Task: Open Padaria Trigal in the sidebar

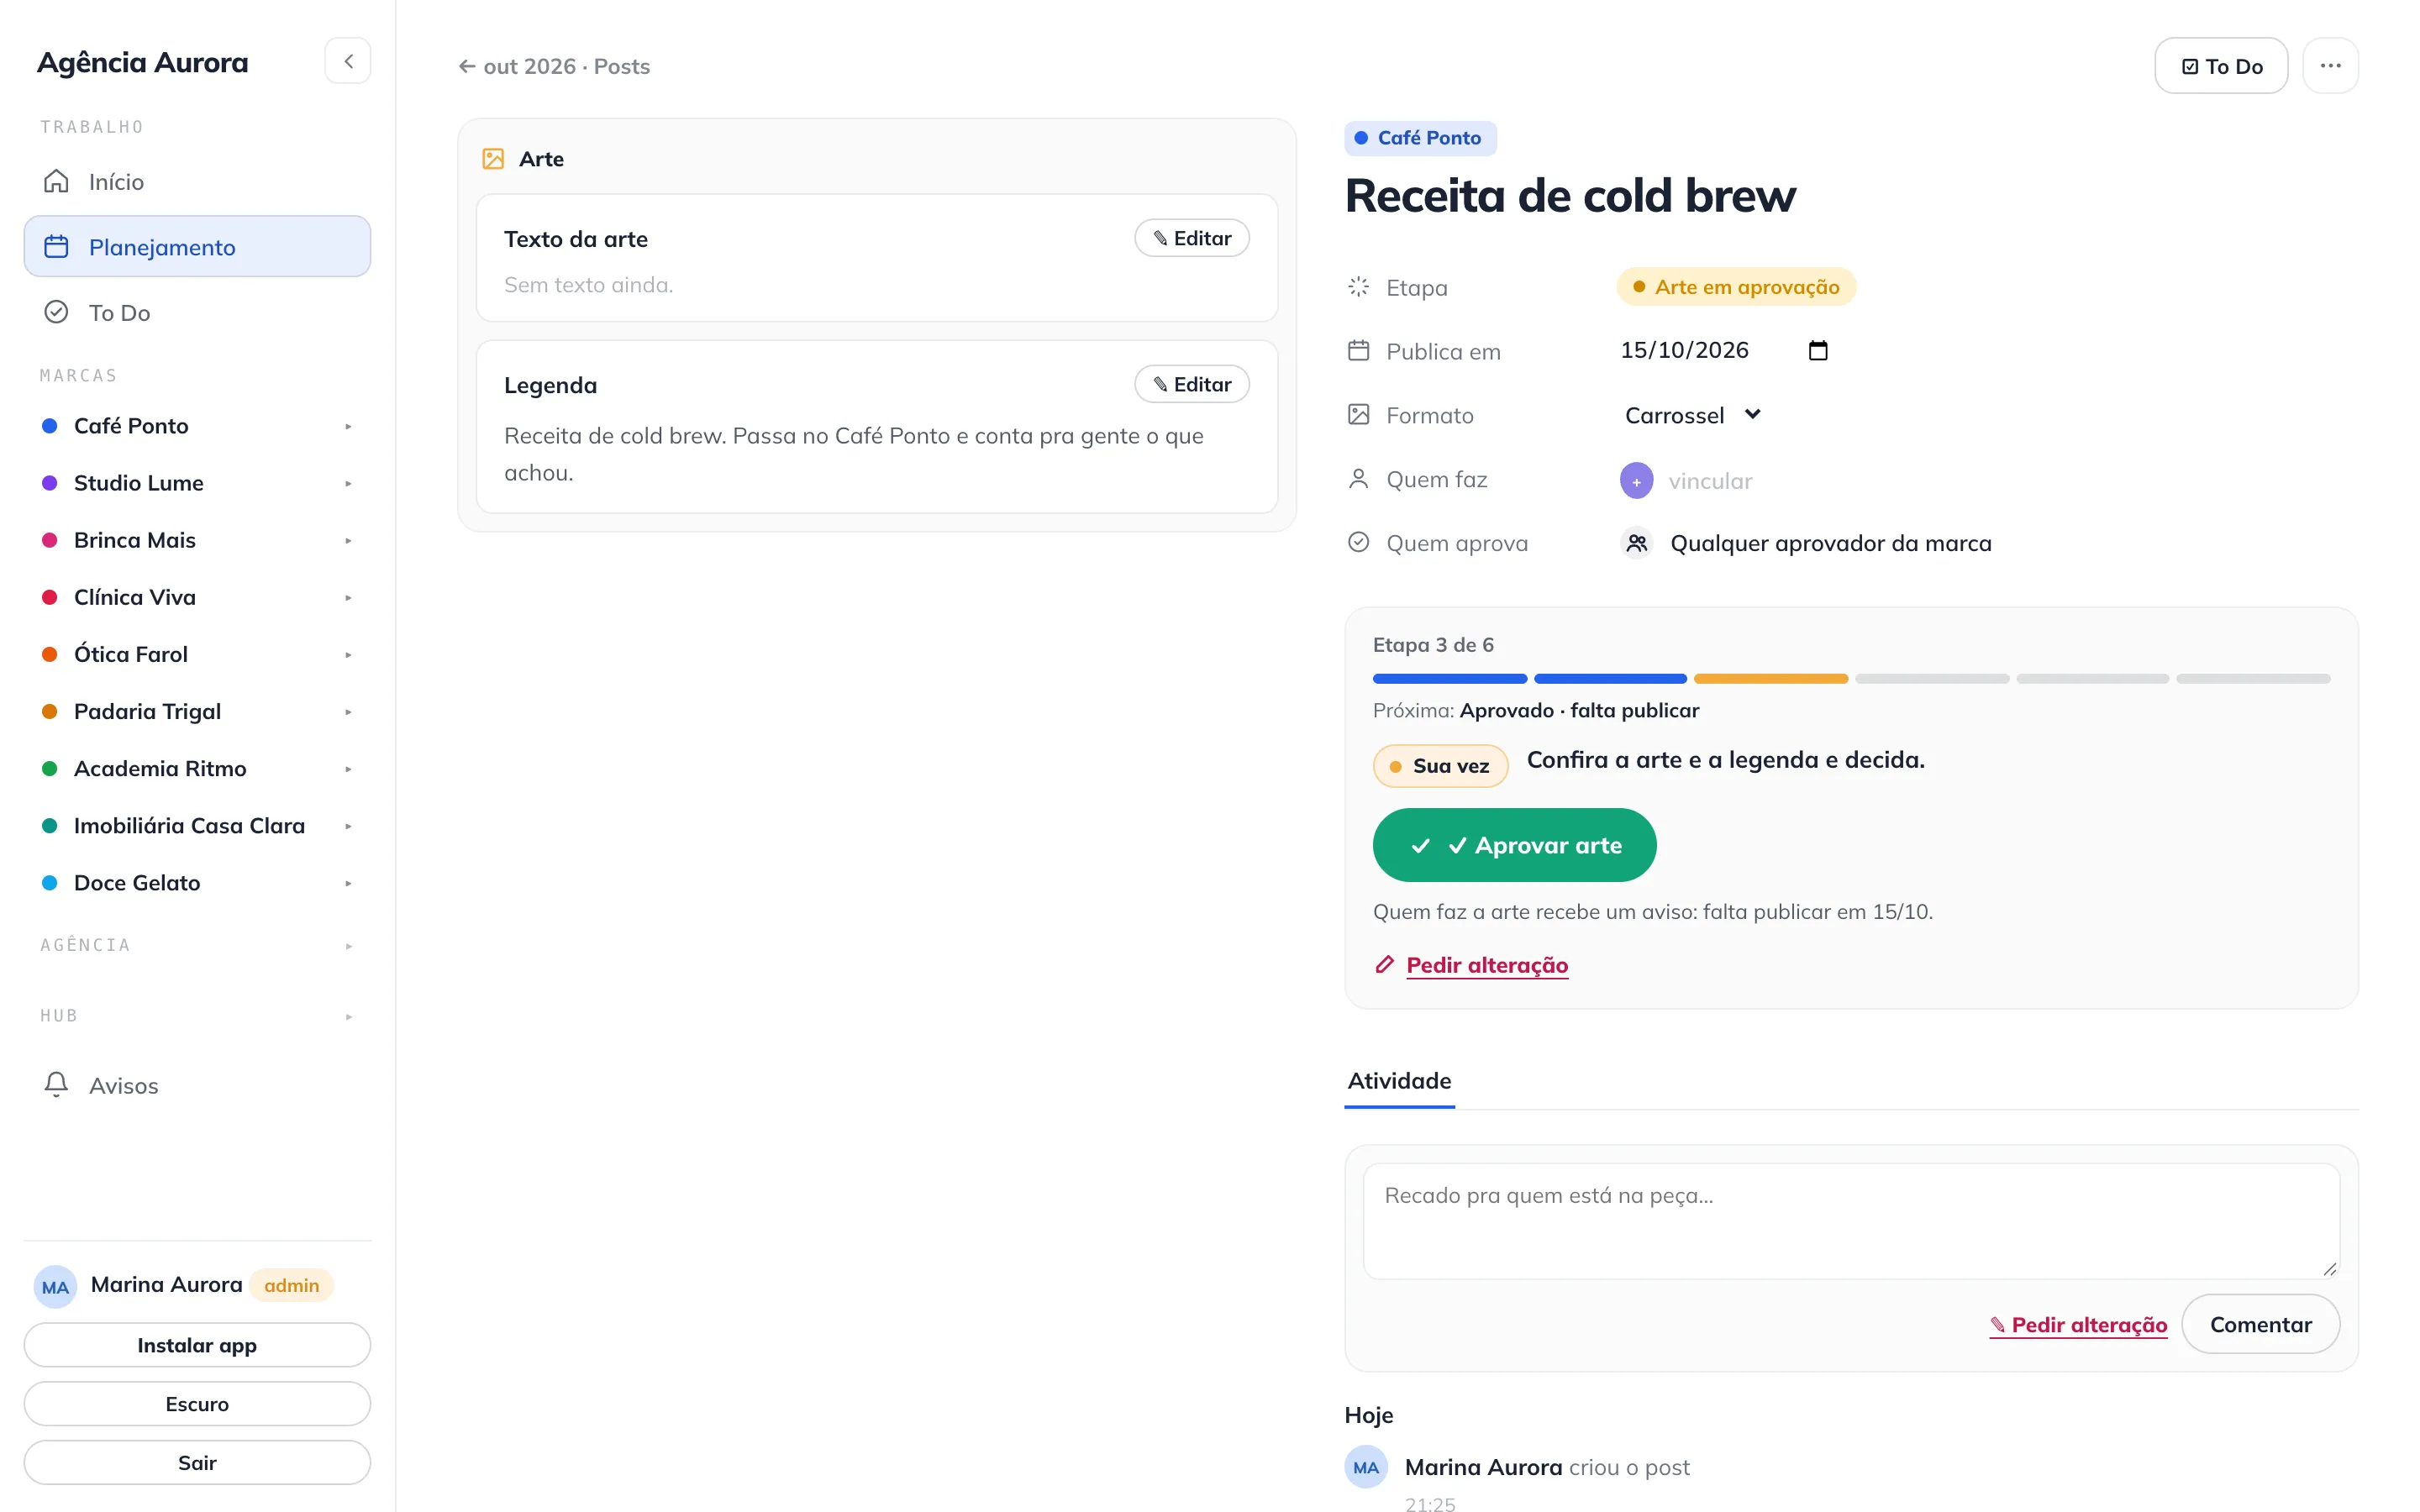Action: point(148,711)
